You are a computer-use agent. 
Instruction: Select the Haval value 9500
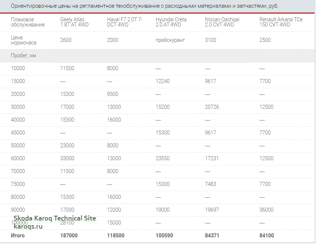[113, 94]
